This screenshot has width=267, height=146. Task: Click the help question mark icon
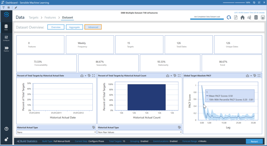tap(6, 129)
